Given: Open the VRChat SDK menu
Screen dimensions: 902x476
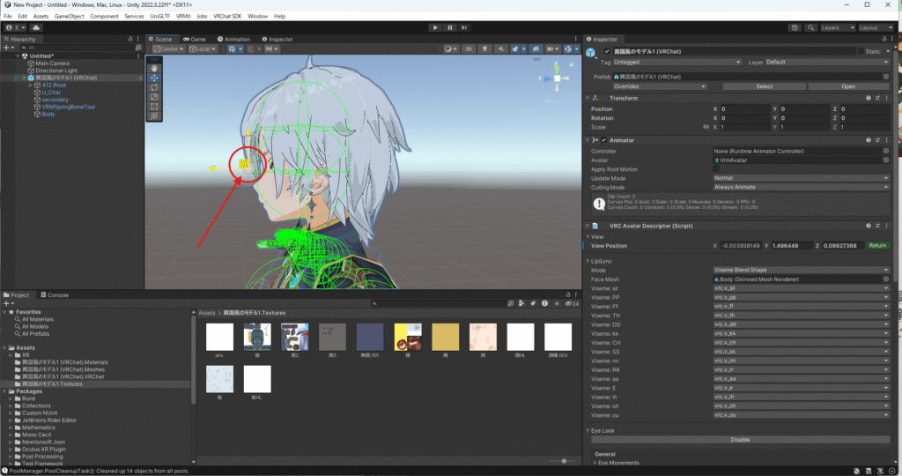Looking at the screenshot, I should 227,16.
